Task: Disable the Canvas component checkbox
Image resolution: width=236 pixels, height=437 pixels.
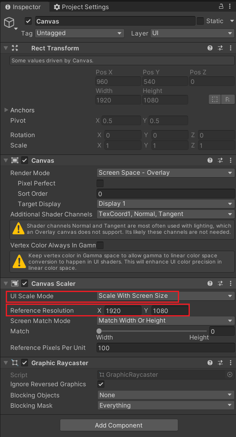Action: [25, 160]
